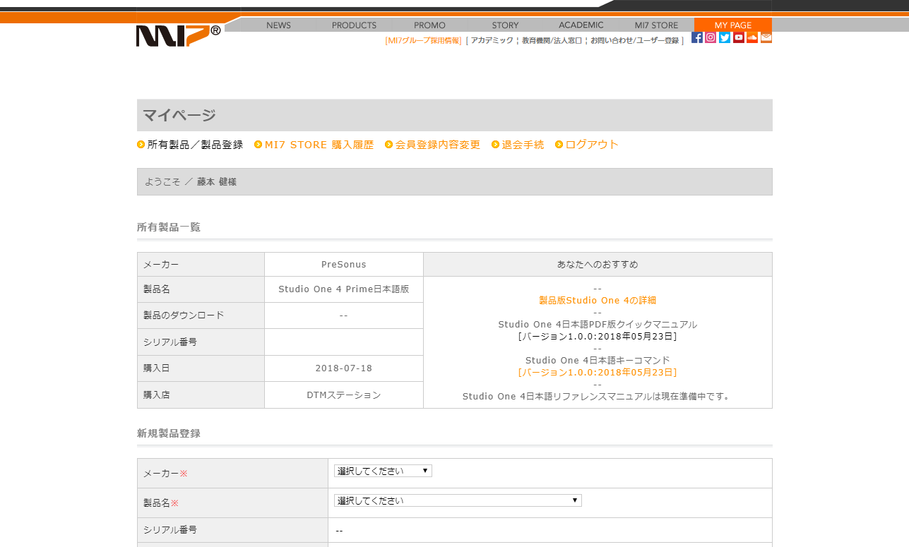Click the MI7 logo

point(178,35)
